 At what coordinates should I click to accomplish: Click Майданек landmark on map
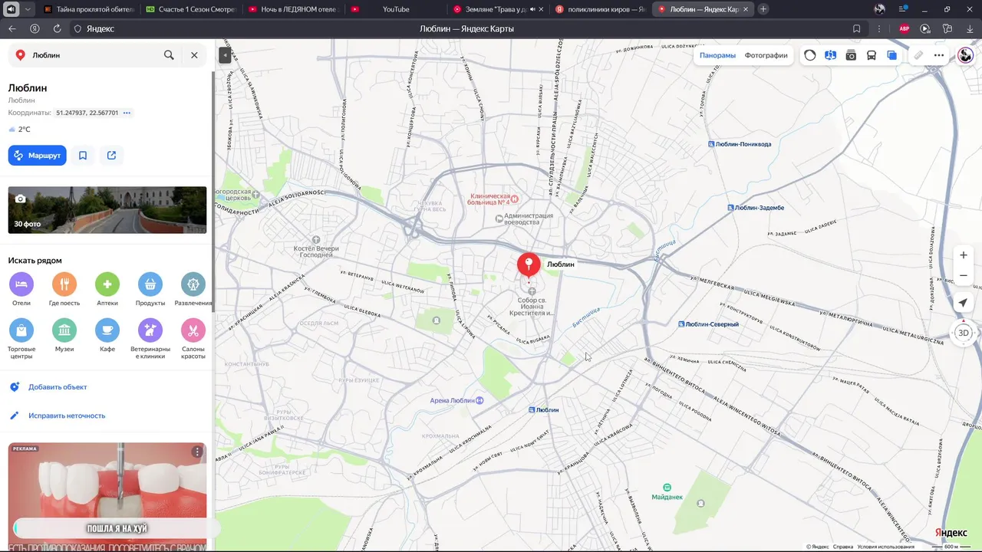pyautogui.click(x=667, y=491)
